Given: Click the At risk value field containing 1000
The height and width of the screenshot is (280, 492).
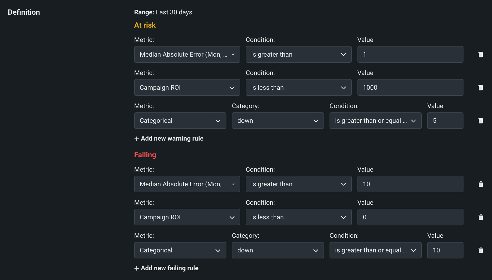Looking at the screenshot, I should [410, 88].
